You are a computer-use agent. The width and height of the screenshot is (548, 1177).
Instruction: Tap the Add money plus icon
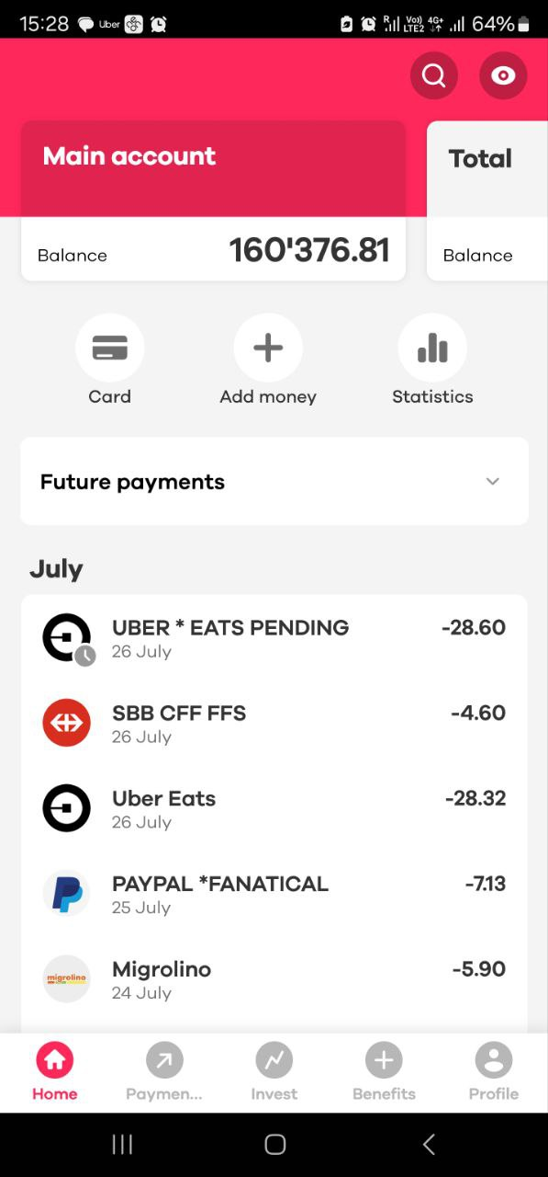click(268, 348)
